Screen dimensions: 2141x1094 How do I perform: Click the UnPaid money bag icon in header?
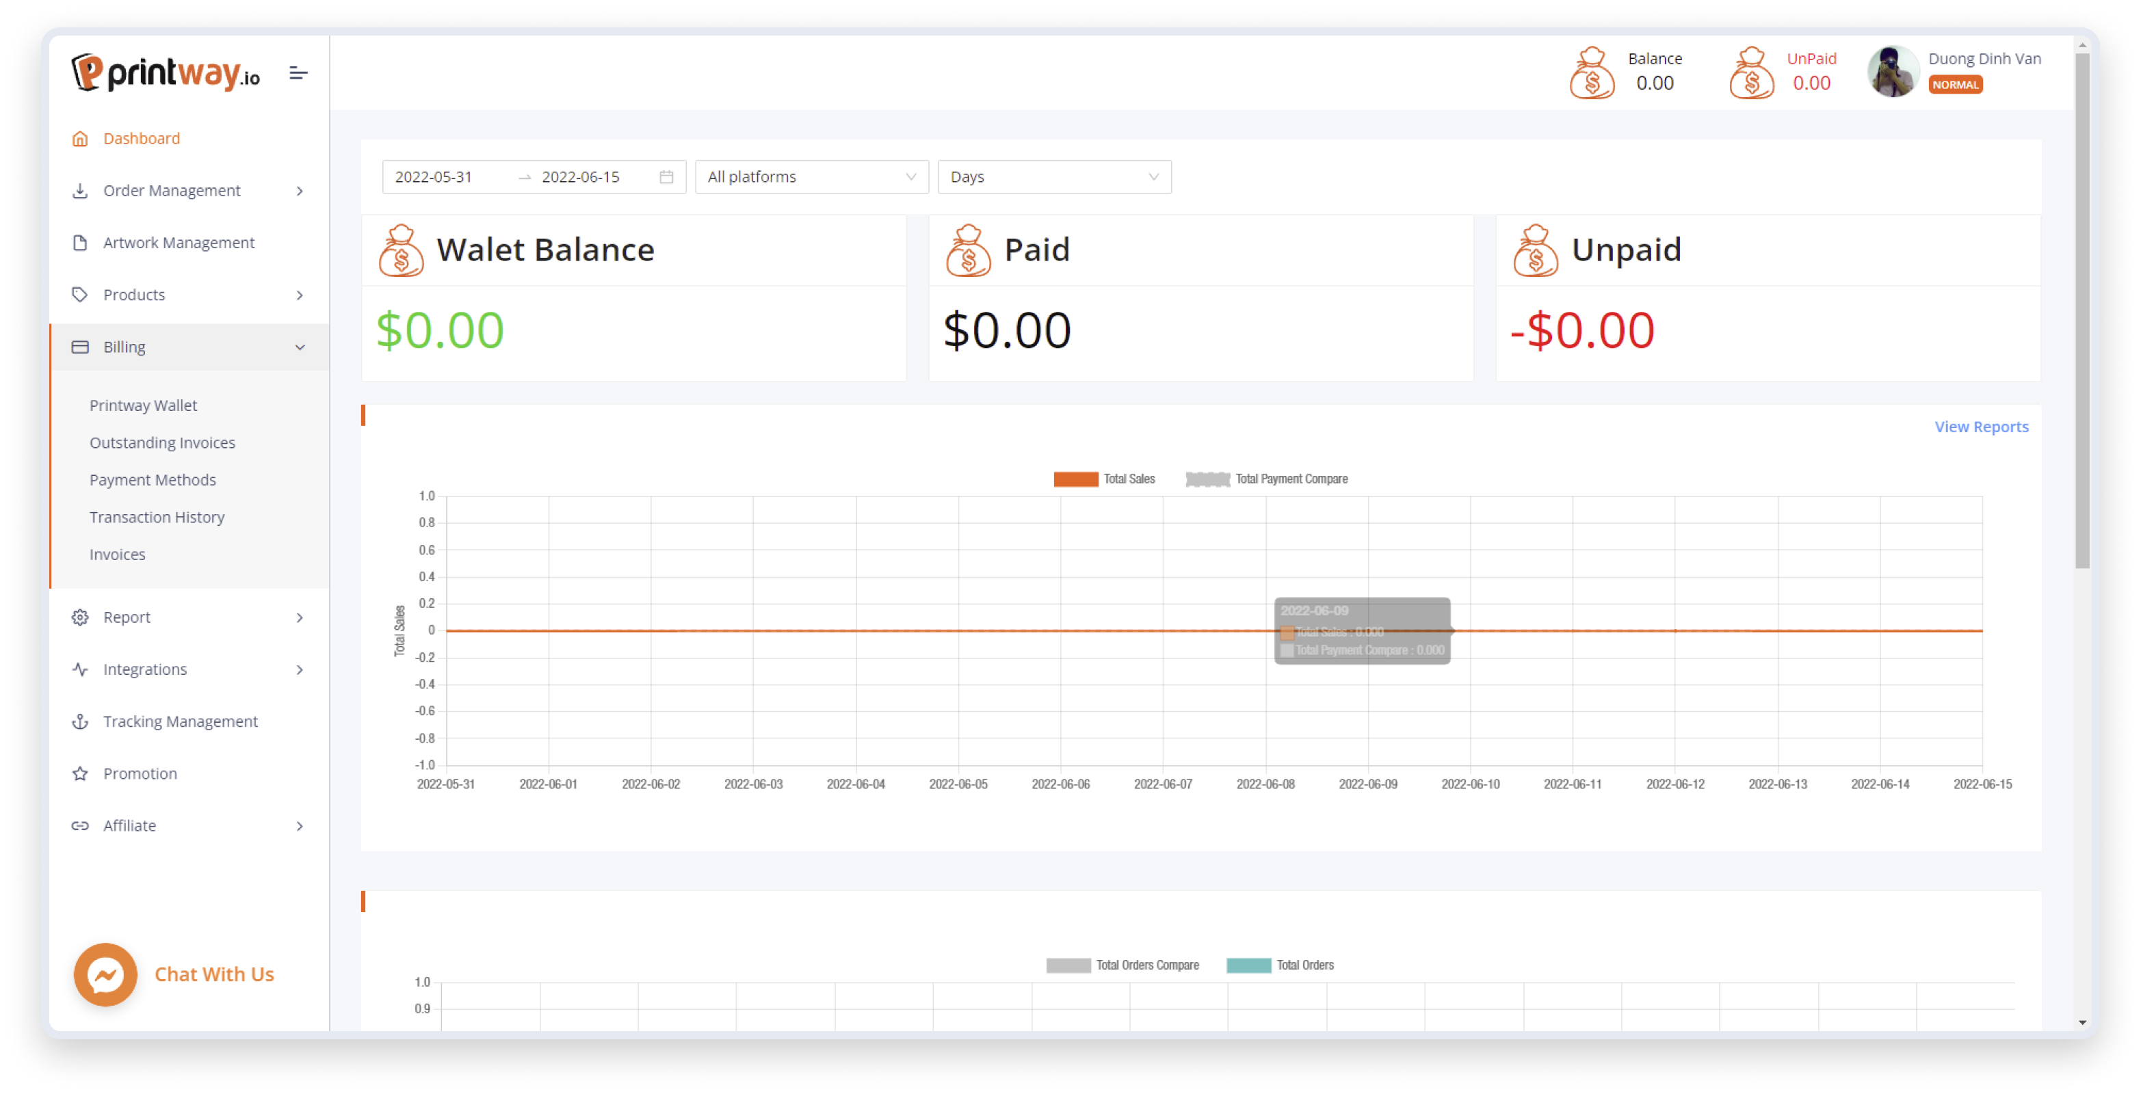pos(1750,73)
